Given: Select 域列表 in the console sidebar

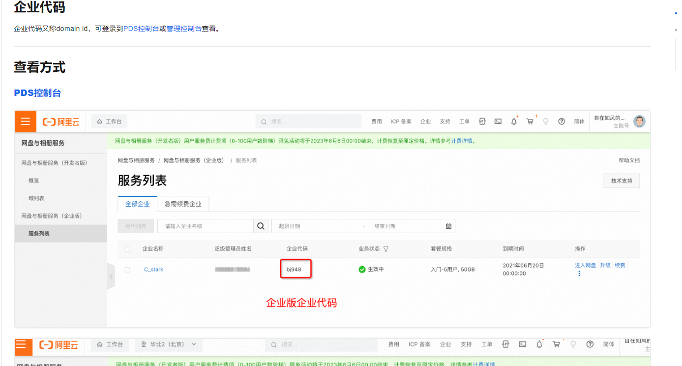Looking at the screenshot, I should [x=36, y=198].
